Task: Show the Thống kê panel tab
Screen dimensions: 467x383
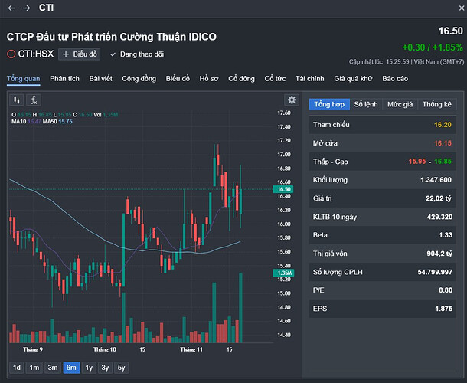Action: 436,104
